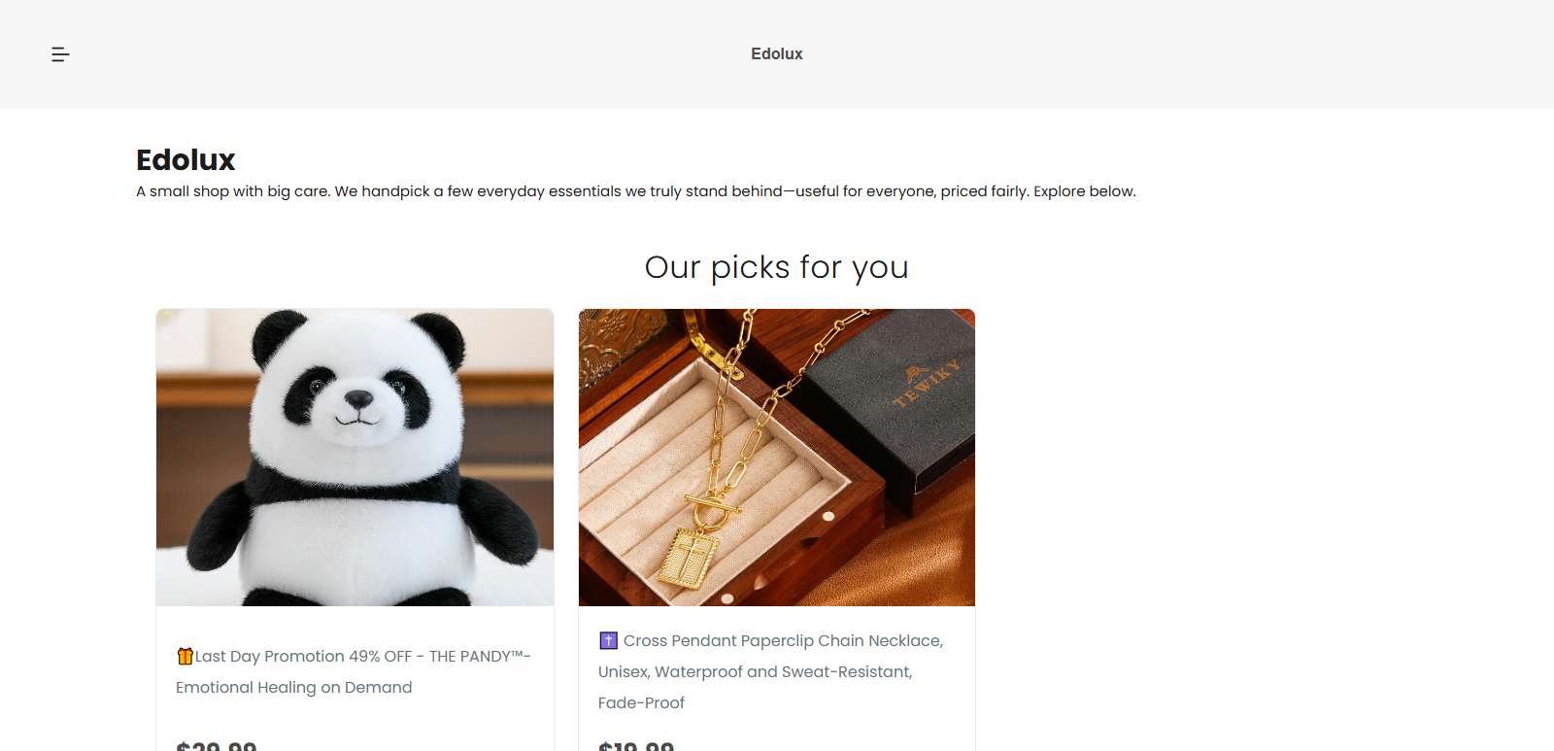Click the panda product price
1554x751 pixels.
pyautogui.click(x=216, y=745)
